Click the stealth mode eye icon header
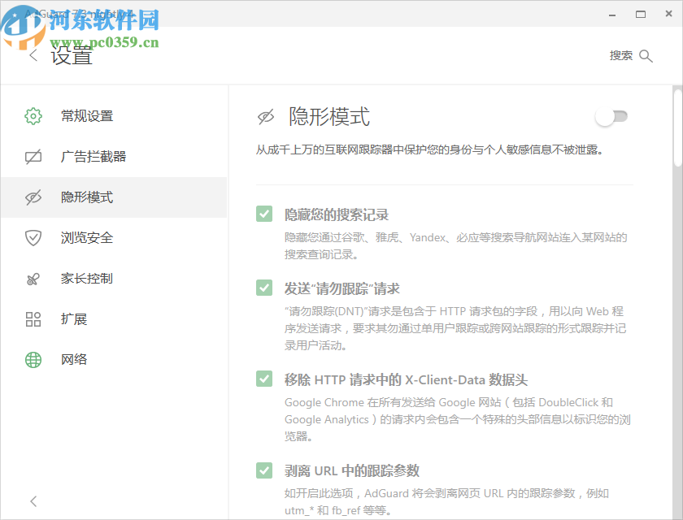The image size is (683, 520). (x=266, y=117)
